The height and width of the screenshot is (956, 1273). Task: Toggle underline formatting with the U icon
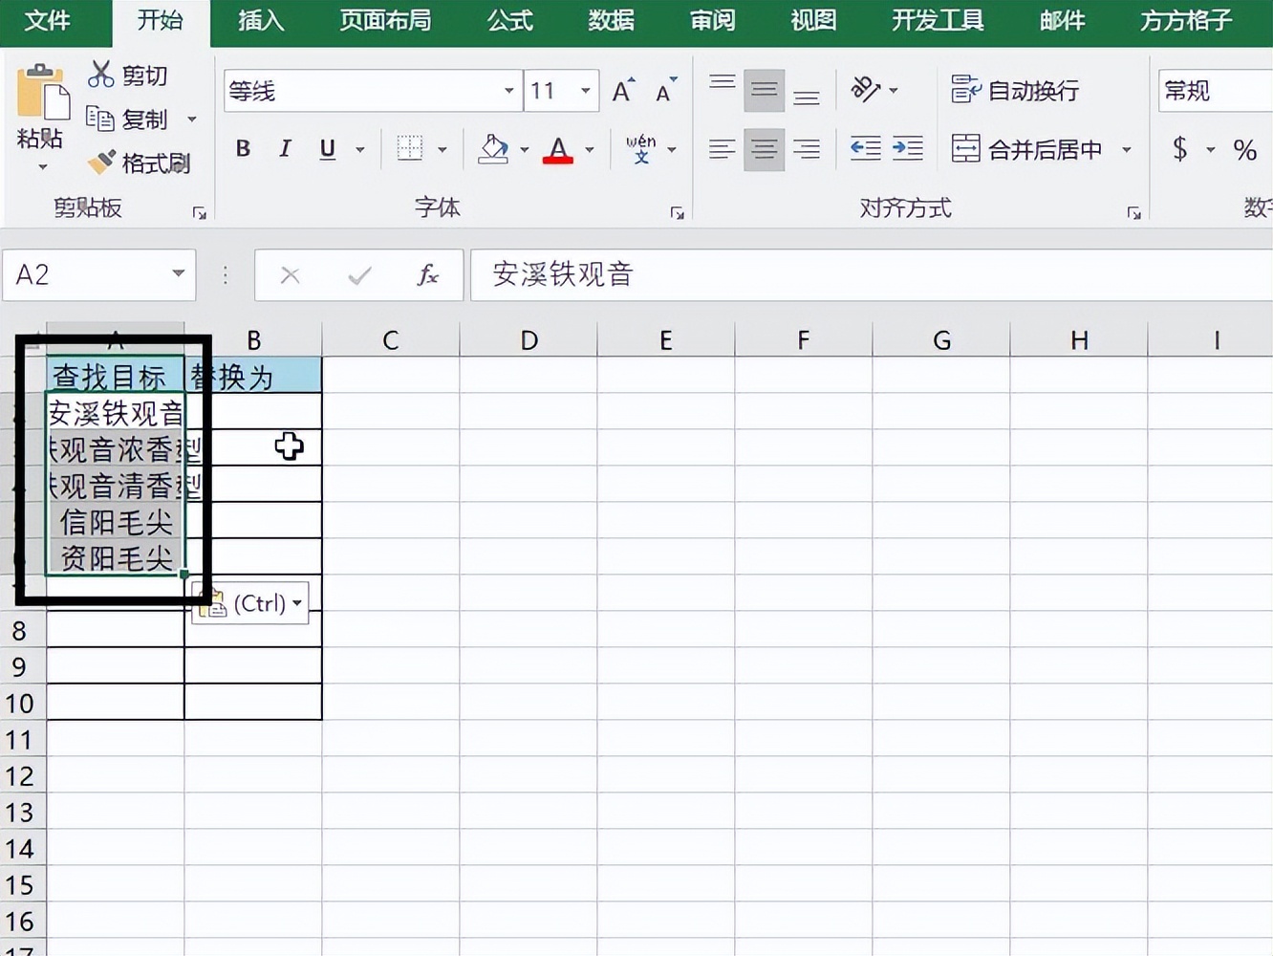[326, 149]
